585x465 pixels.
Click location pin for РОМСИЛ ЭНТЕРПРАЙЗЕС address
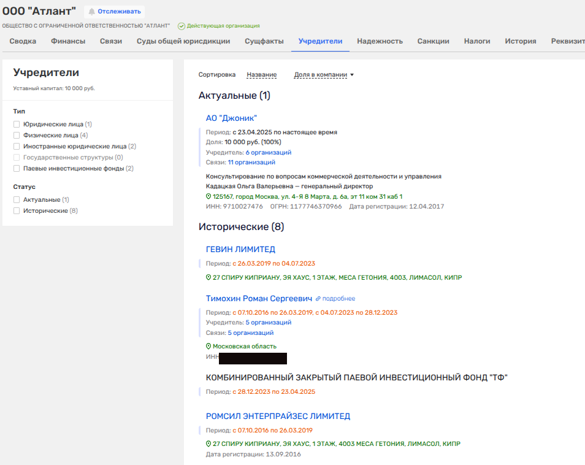click(x=208, y=444)
